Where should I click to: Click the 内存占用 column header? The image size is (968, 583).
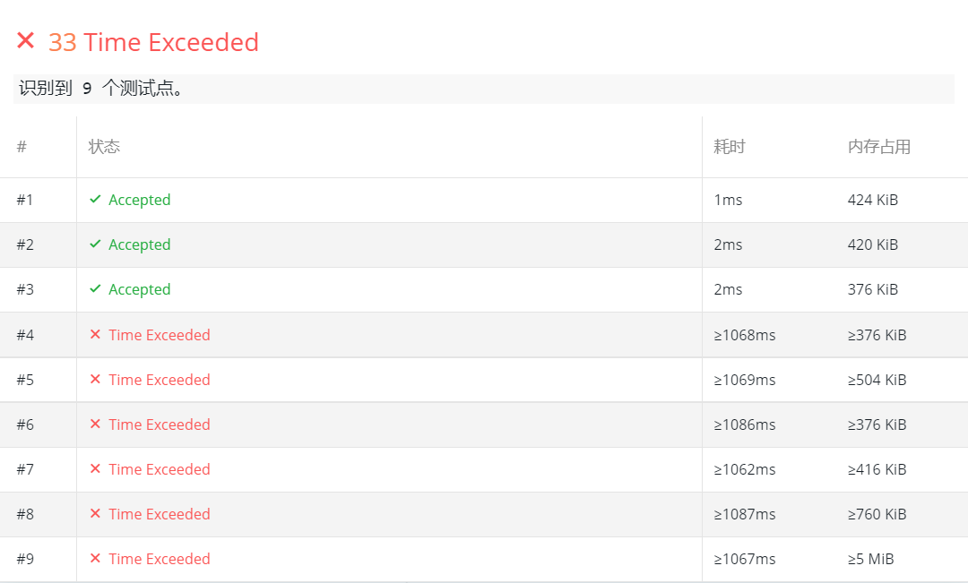[x=879, y=147]
